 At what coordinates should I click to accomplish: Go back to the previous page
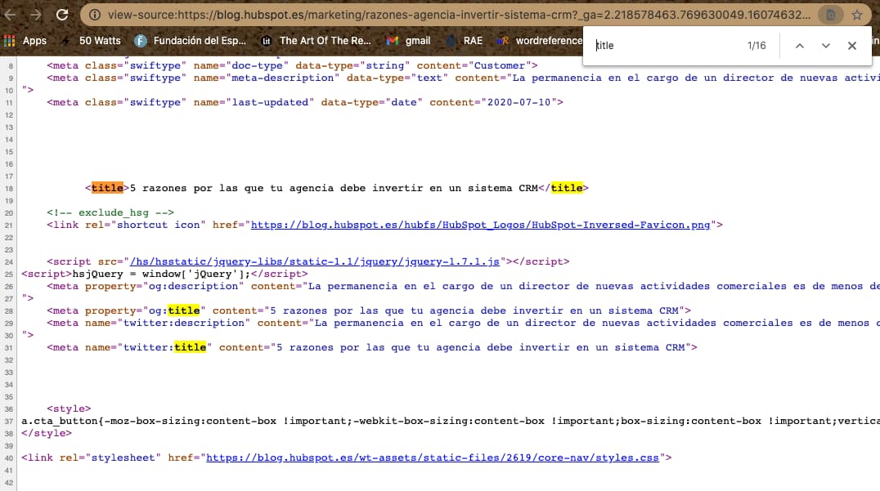(10, 15)
